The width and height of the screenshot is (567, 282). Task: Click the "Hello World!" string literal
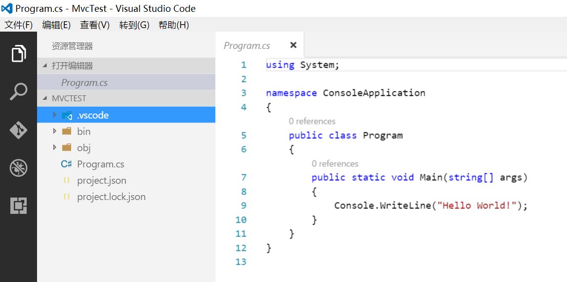[477, 205]
